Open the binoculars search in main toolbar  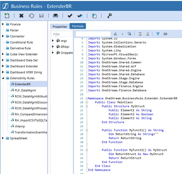[56, 15]
